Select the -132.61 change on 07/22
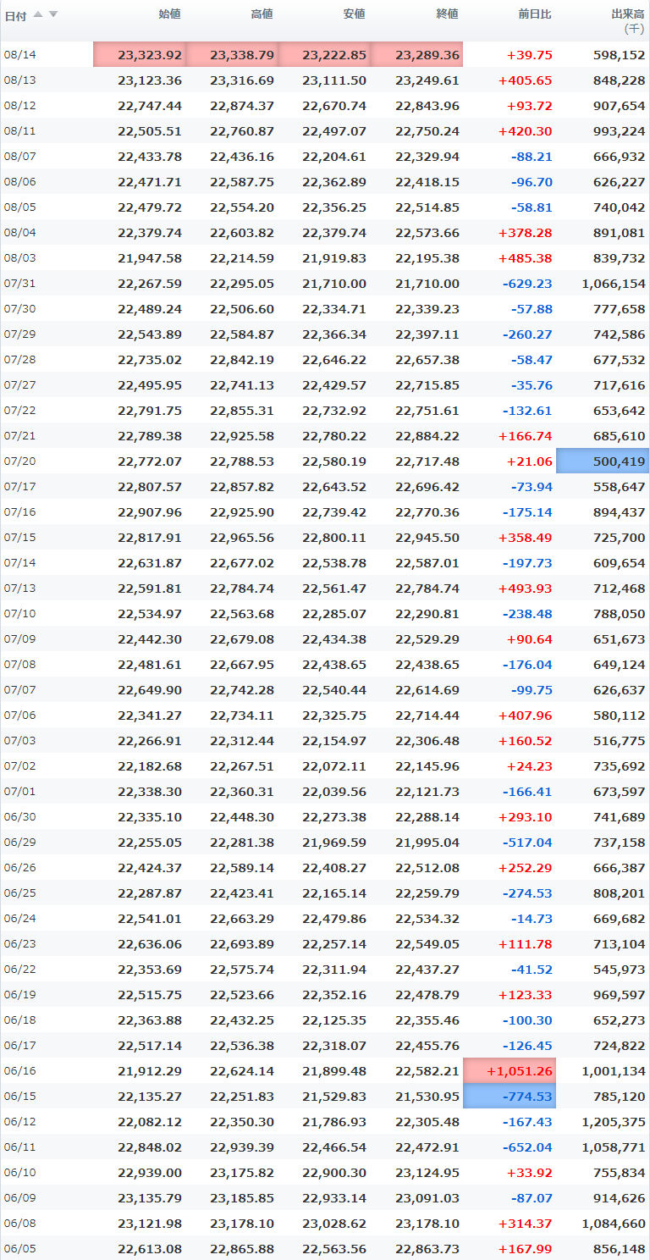The image size is (650, 1260). click(x=528, y=410)
